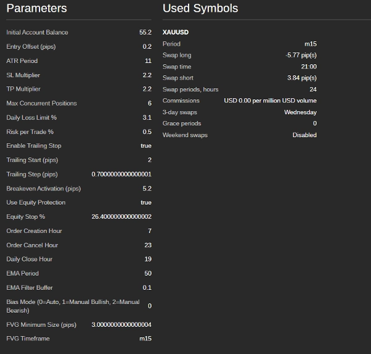Click the Max Concurrent Positions value 6

tap(149, 103)
